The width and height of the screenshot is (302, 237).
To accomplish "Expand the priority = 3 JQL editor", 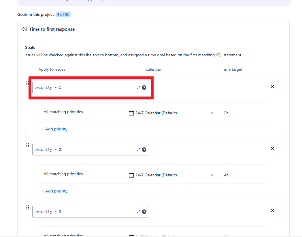I will (x=138, y=212).
